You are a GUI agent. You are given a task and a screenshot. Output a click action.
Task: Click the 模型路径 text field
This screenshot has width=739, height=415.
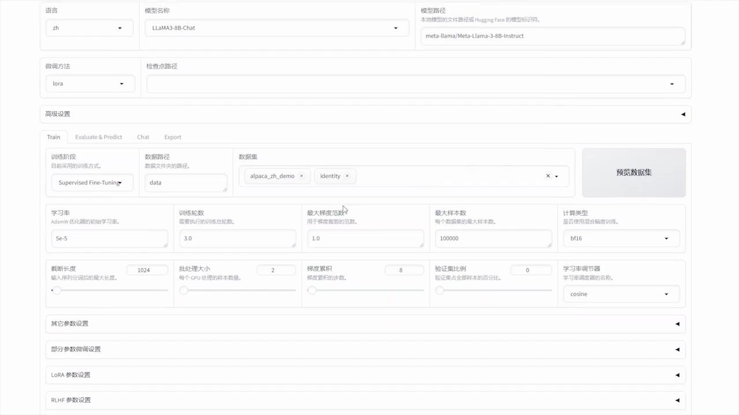point(553,36)
